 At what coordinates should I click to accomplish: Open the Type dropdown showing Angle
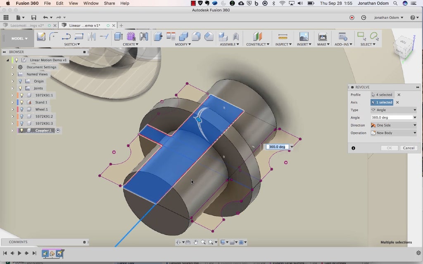394,110
